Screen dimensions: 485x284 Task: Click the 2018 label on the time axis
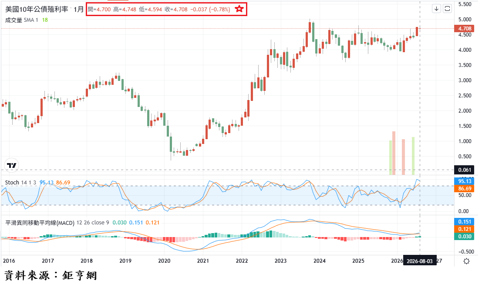tap(87, 261)
